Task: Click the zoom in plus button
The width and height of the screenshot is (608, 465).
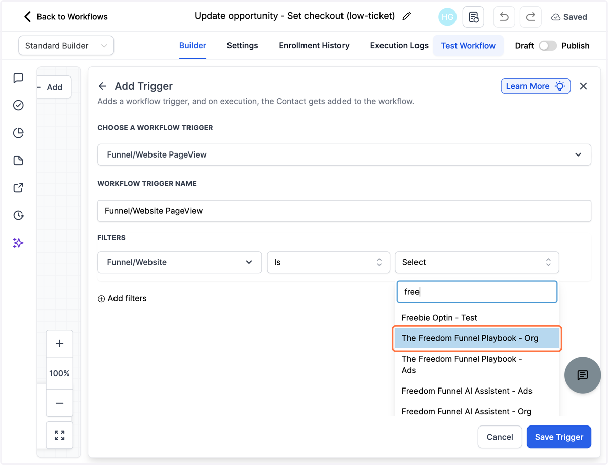Action: pos(59,343)
